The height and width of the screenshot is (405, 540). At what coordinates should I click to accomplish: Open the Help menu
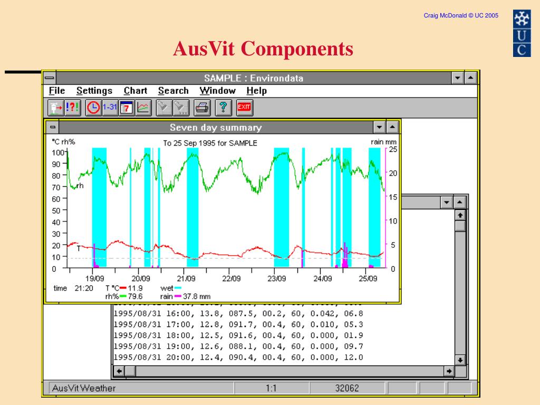tap(257, 91)
